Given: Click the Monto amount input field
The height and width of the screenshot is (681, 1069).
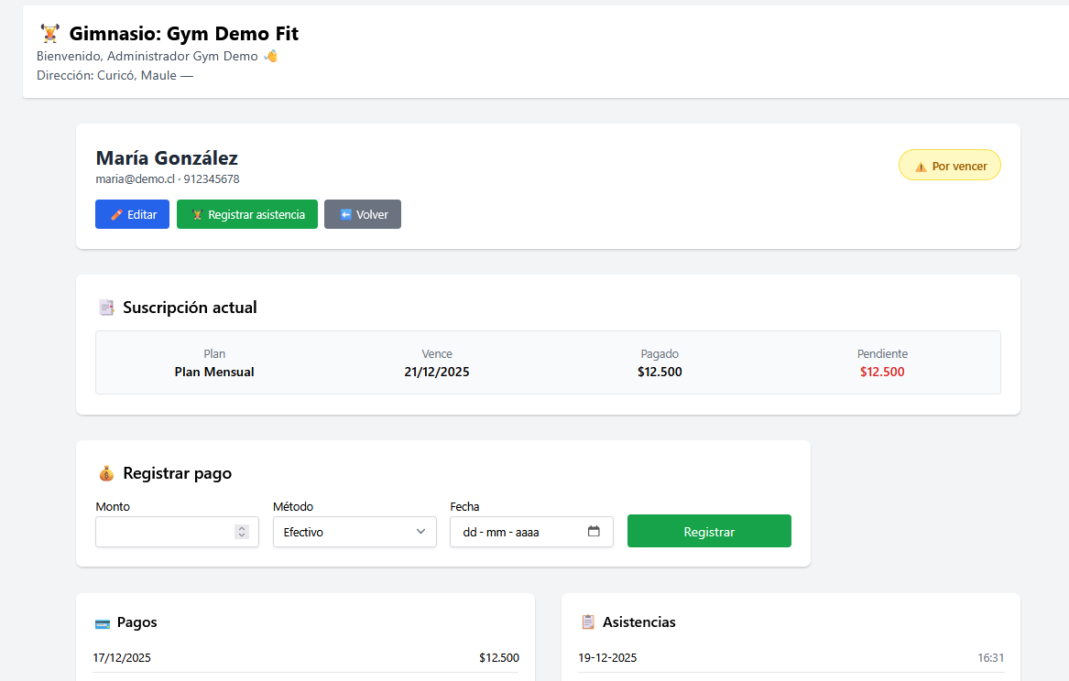Looking at the screenshot, I should click(165, 532).
